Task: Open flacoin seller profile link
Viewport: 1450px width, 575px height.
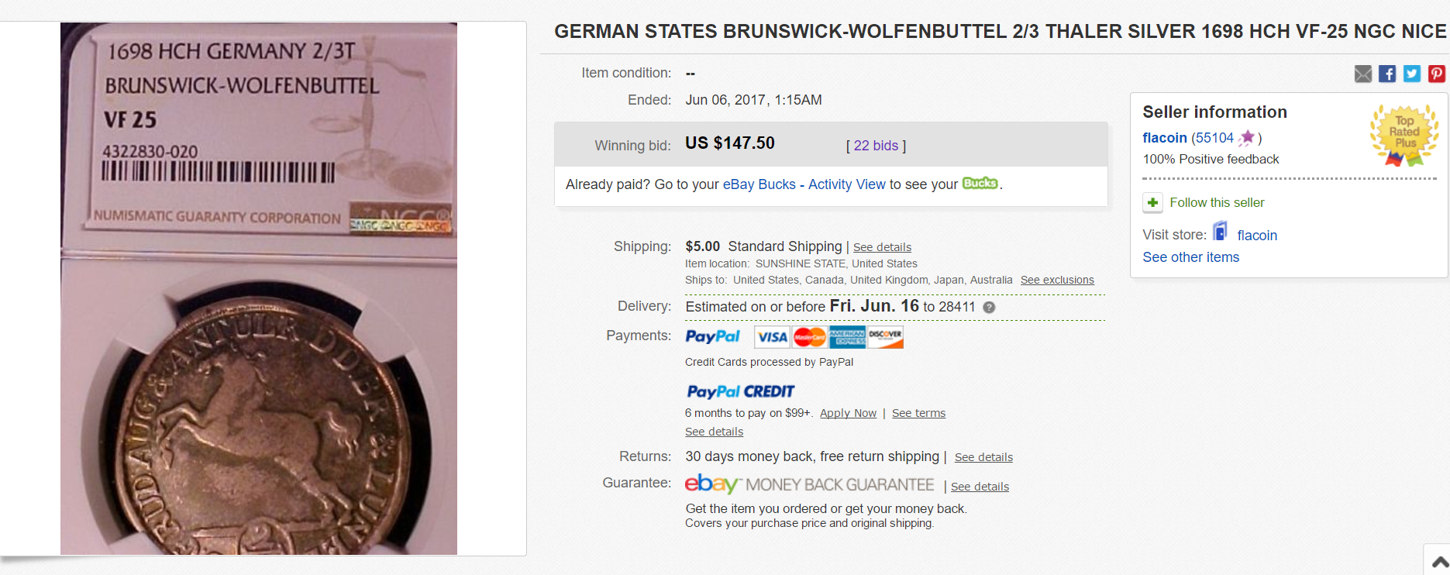Action: click(1164, 138)
